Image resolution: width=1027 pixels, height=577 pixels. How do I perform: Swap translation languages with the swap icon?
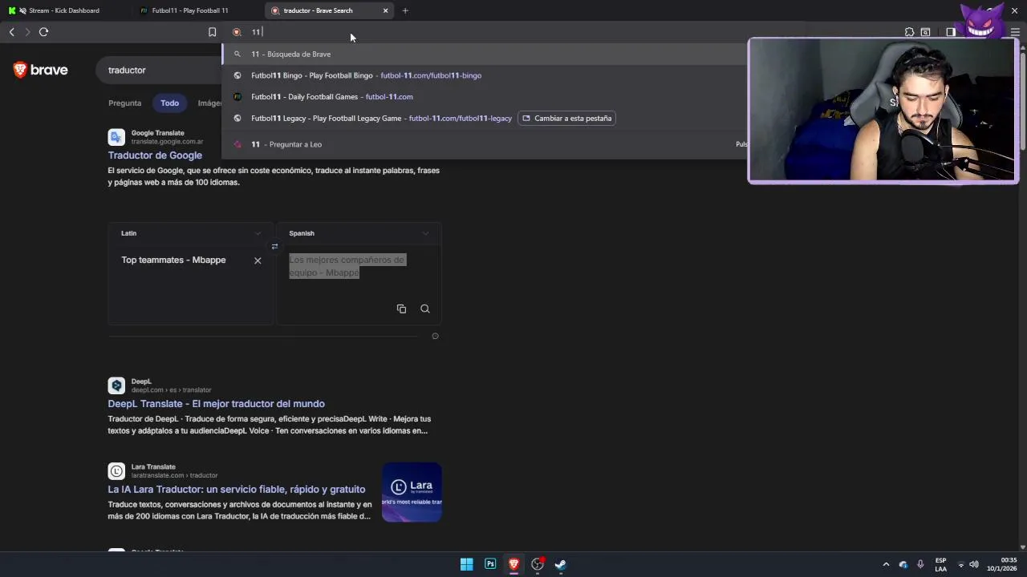point(274,246)
